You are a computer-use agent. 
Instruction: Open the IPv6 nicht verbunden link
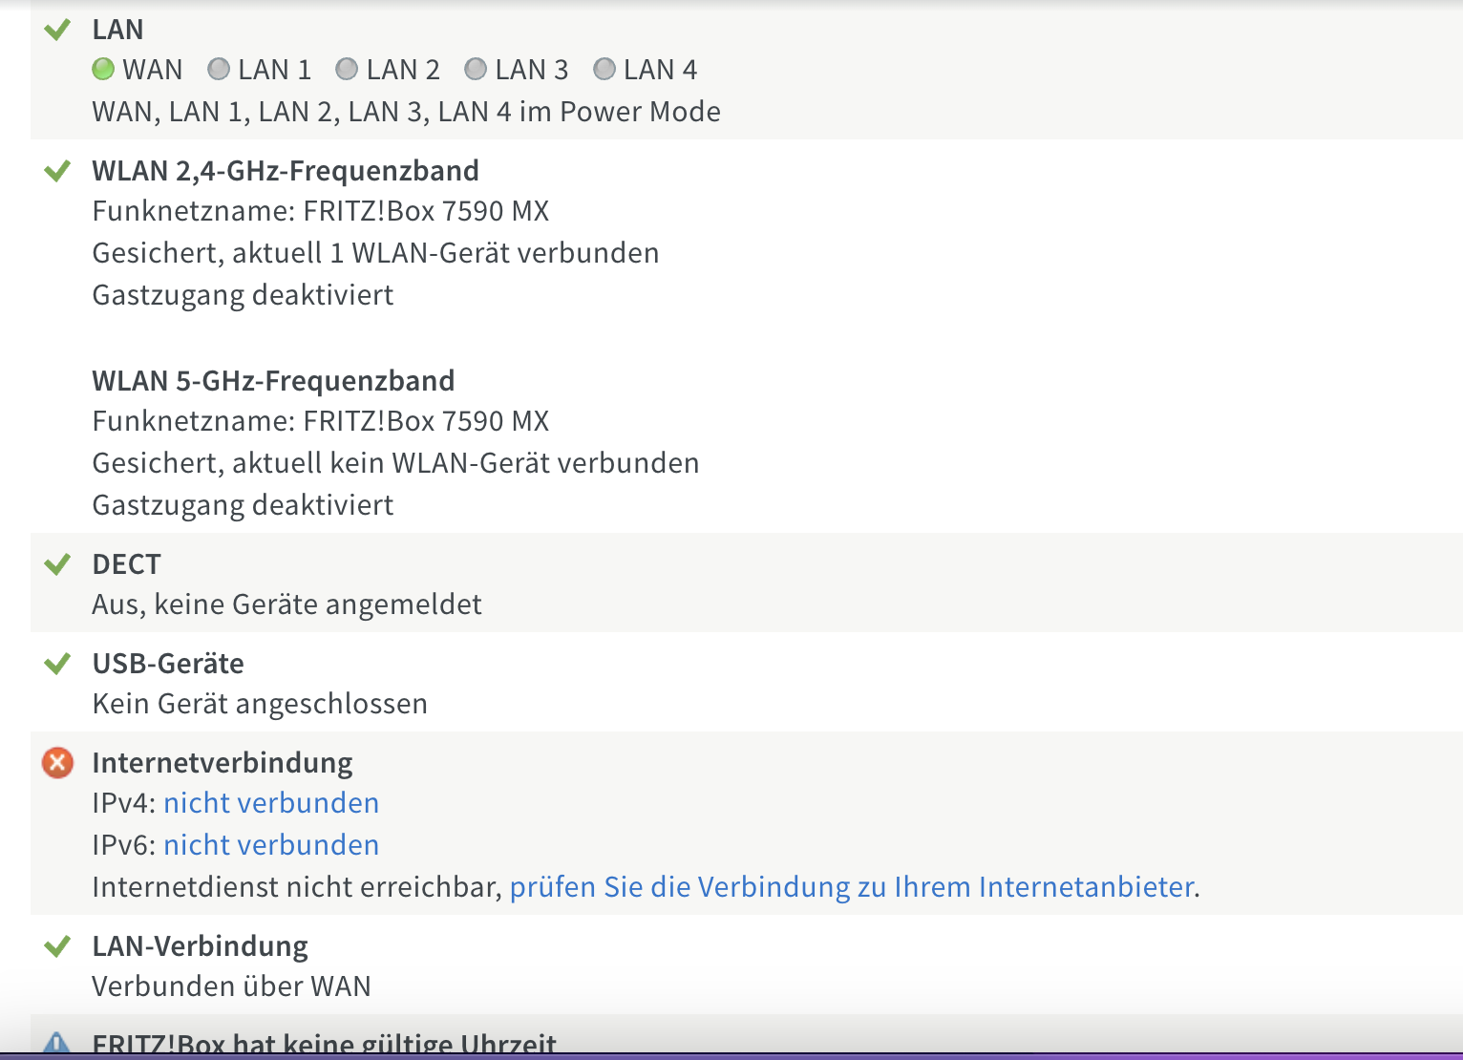pyautogui.click(x=271, y=845)
